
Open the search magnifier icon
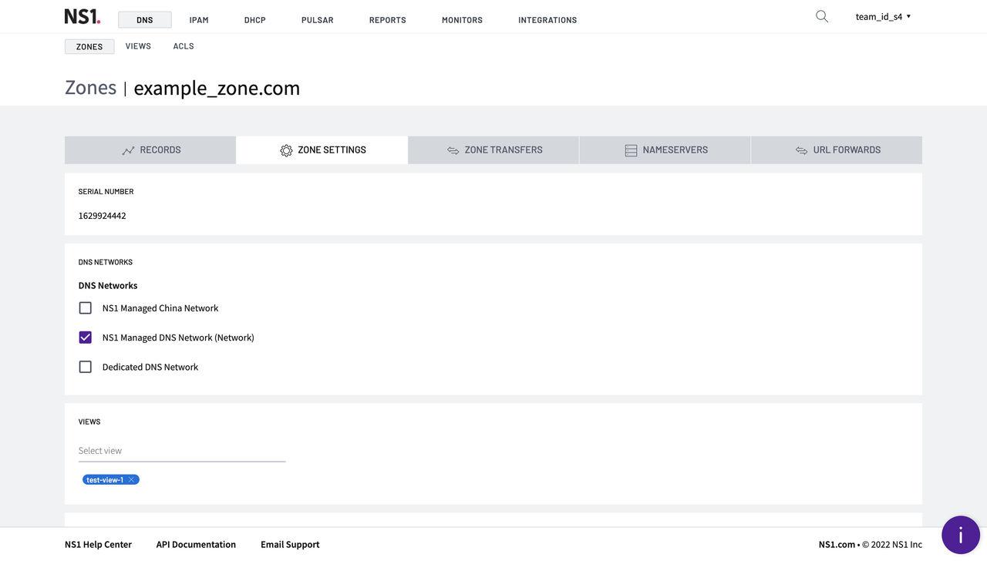[822, 16]
